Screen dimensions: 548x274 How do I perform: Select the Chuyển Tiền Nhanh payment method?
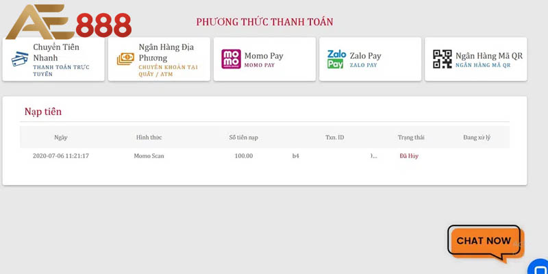click(53, 60)
